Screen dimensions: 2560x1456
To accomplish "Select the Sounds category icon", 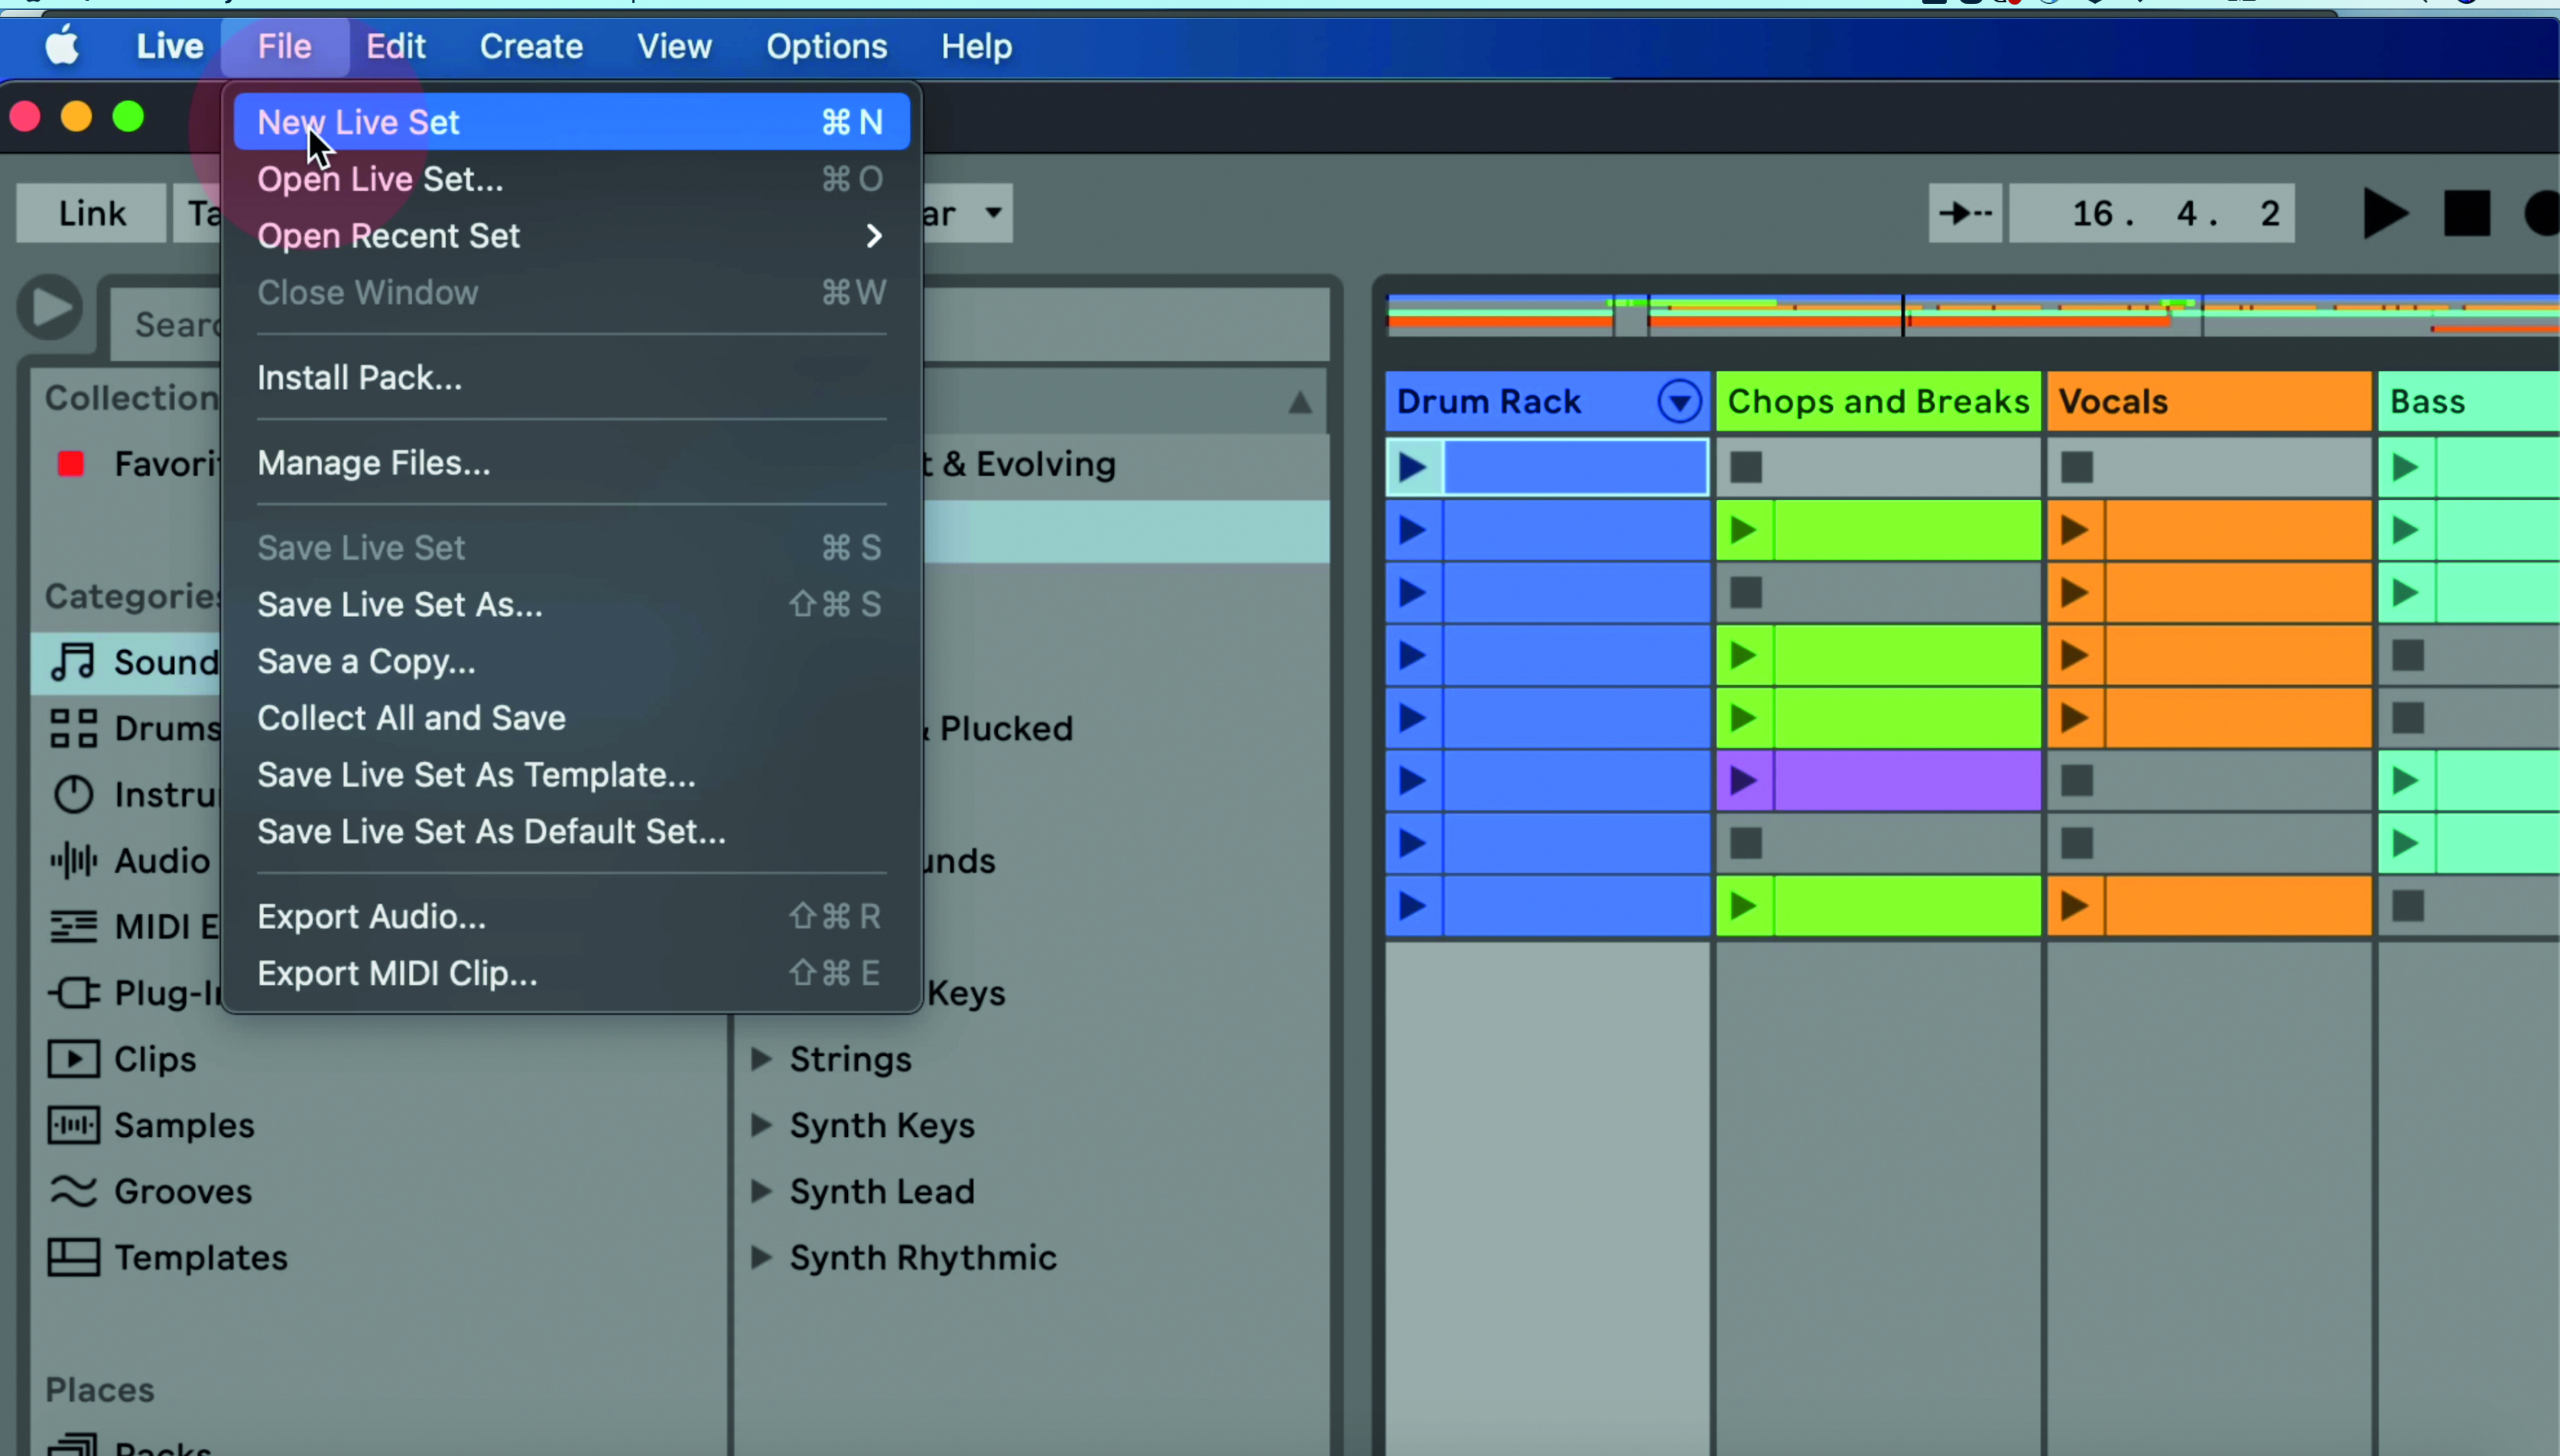I will coord(73,662).
